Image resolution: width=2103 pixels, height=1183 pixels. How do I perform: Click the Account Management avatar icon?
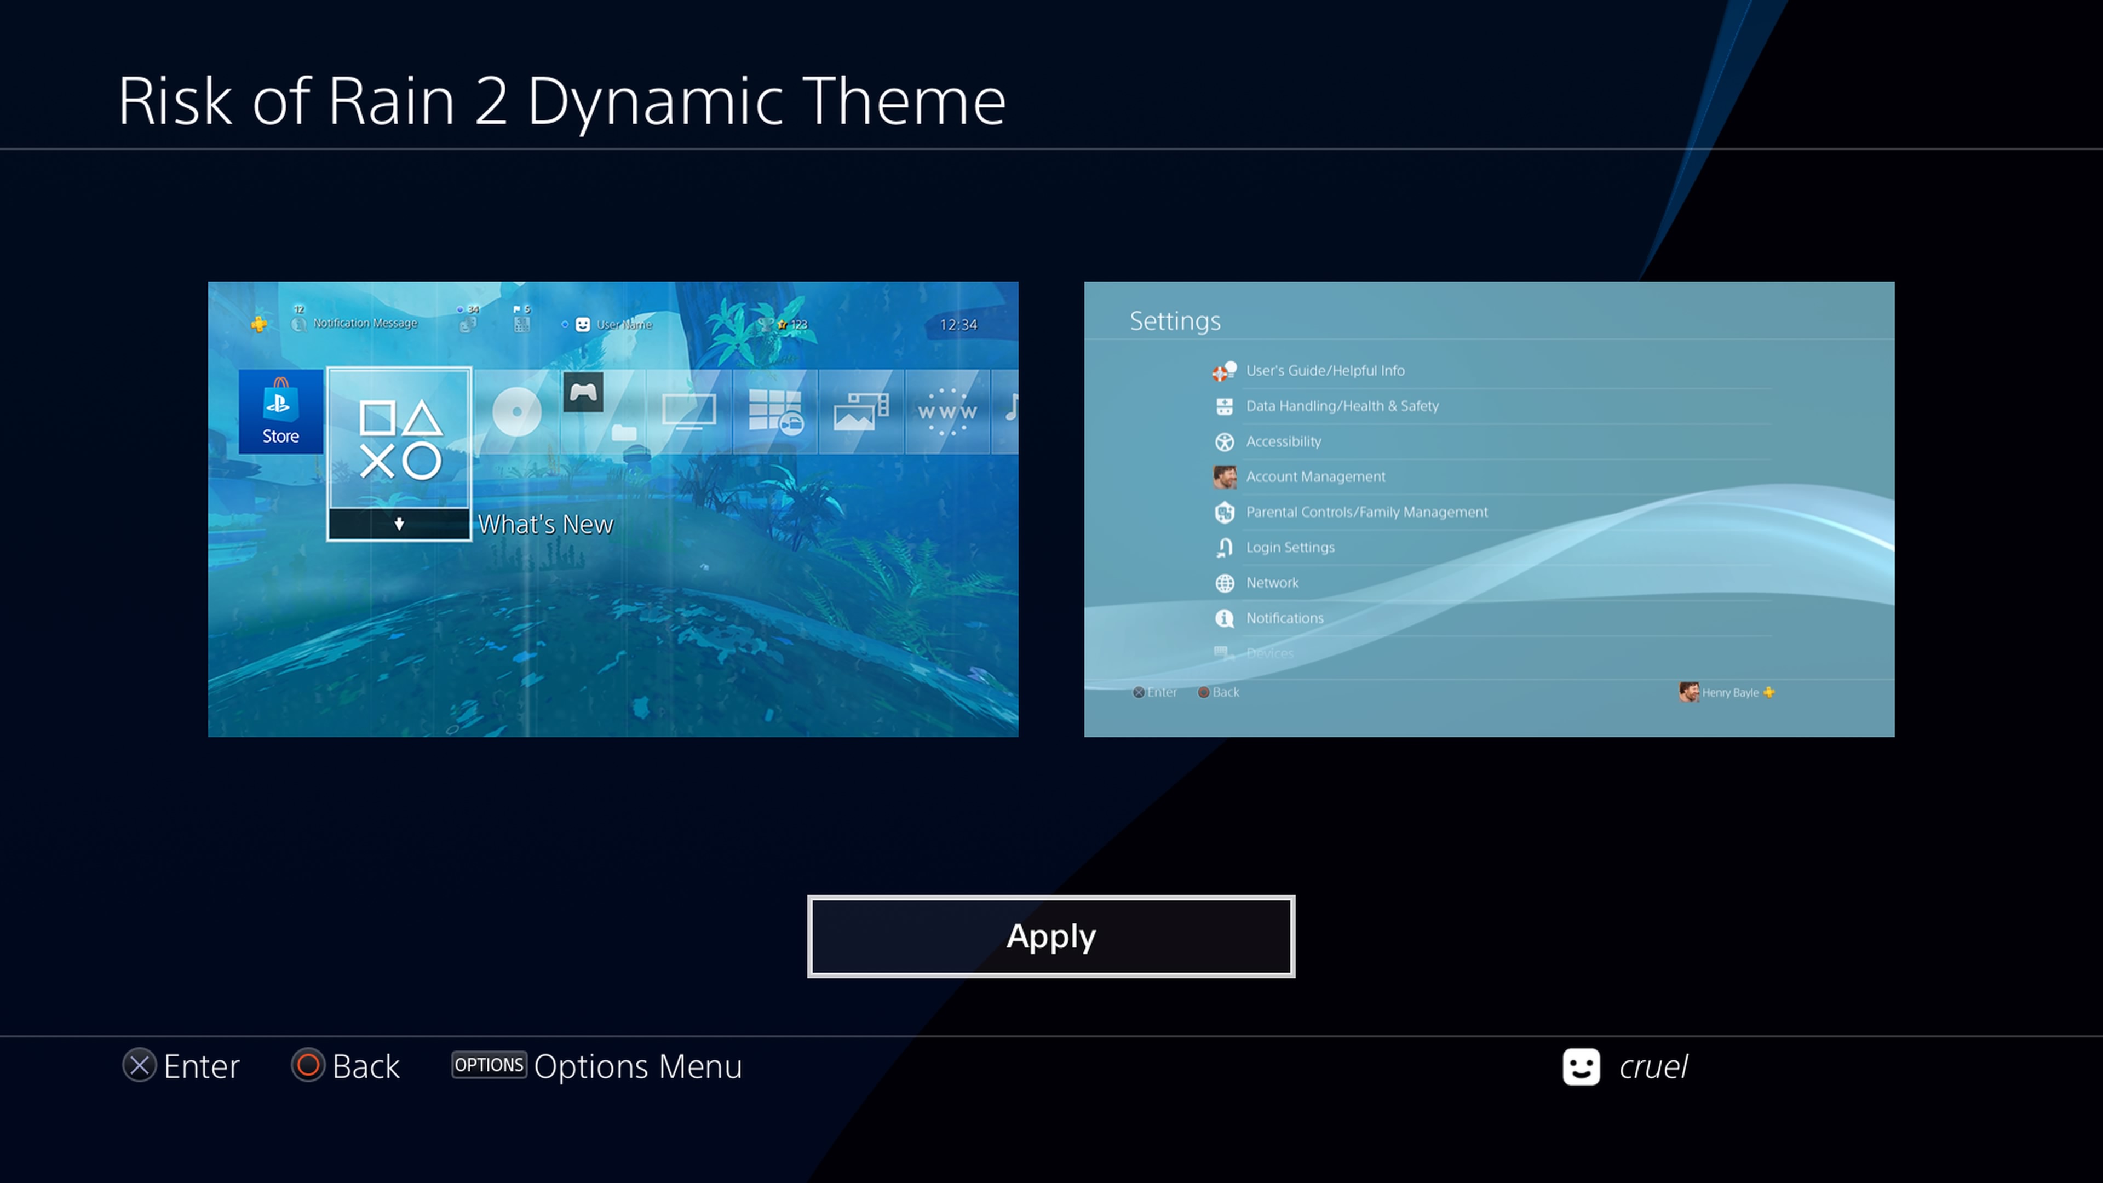[1224, 477]
